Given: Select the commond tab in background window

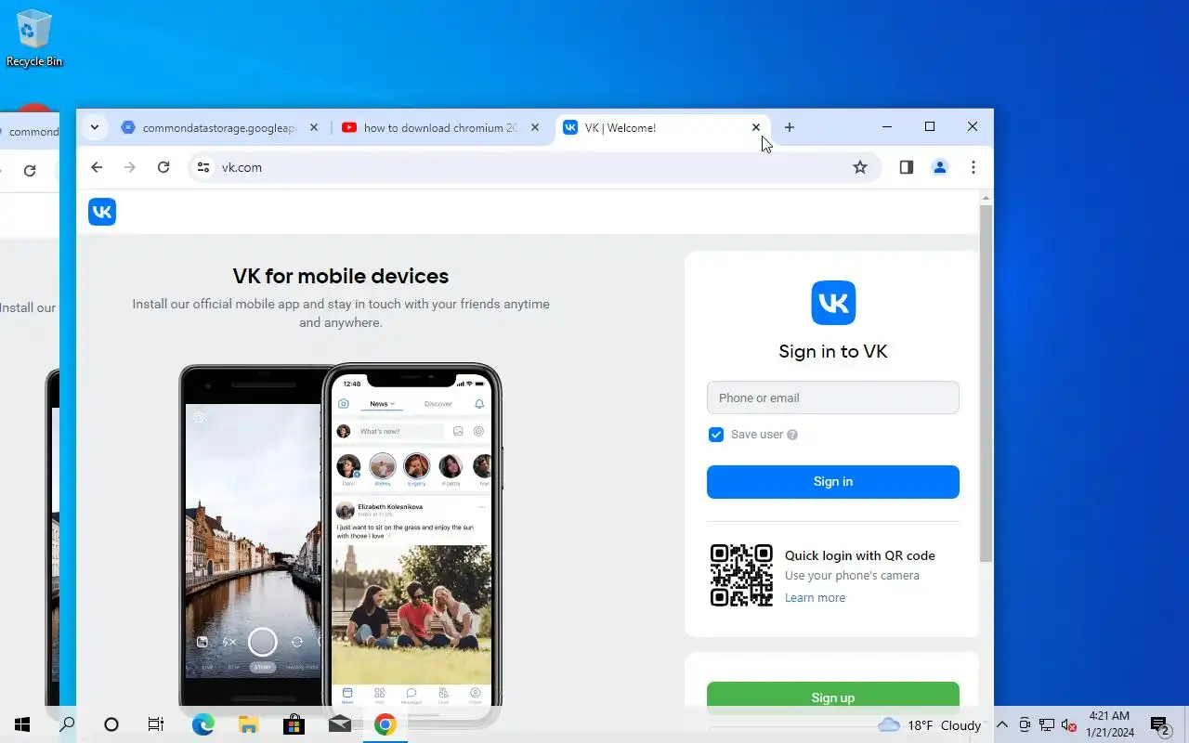Looking at the screenshot, I should (x=30, y=132).
